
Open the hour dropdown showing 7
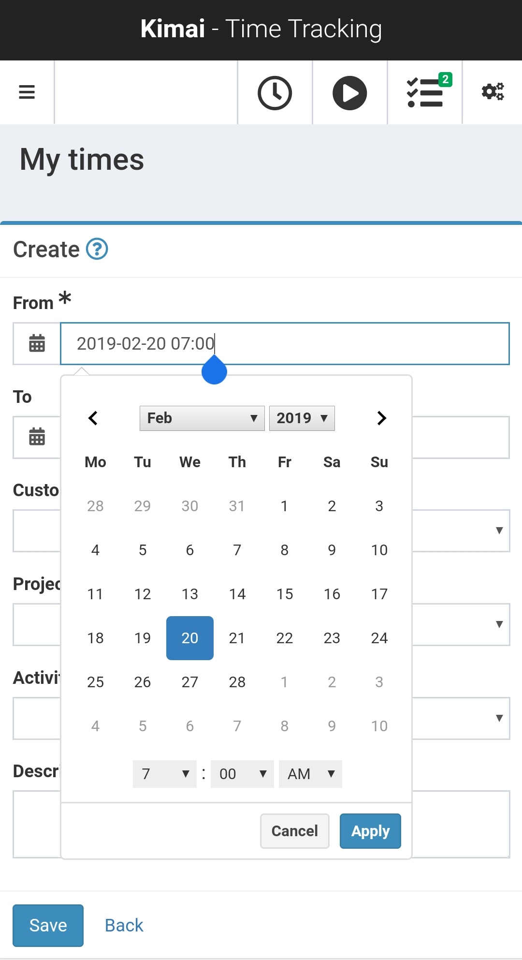pos(164,774)
